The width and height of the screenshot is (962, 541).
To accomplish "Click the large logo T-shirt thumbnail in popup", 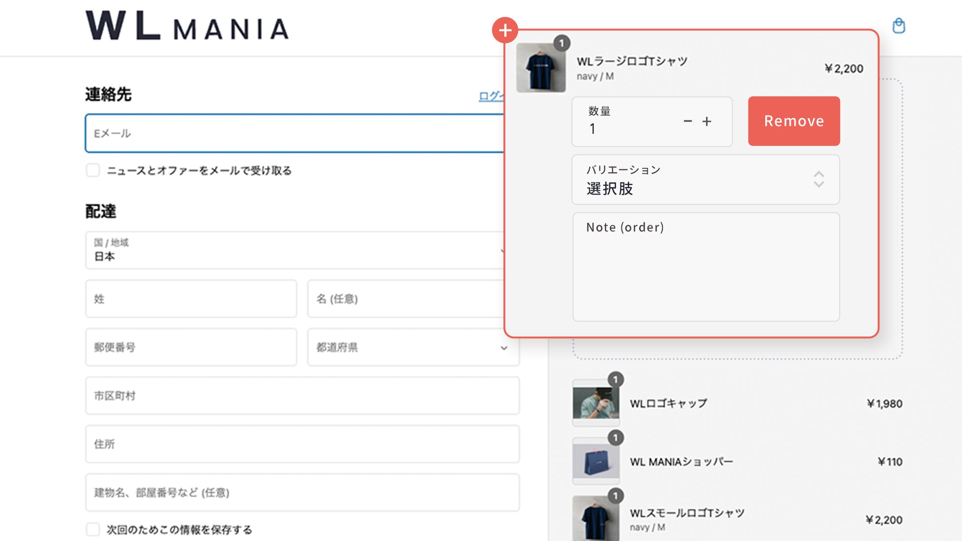I will coord(541,68).
